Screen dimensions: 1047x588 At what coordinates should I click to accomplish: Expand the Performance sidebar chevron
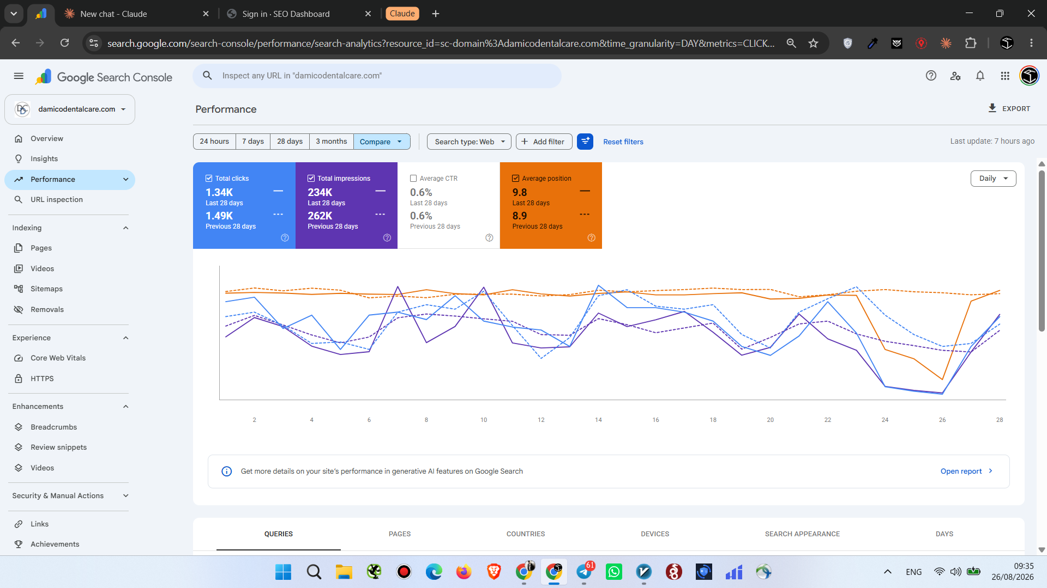tap(126, 180)
